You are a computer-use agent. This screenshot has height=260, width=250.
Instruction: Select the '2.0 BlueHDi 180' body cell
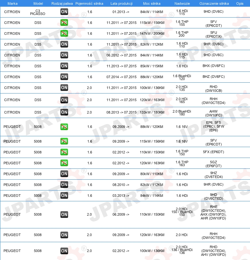(x=182, y=113)
